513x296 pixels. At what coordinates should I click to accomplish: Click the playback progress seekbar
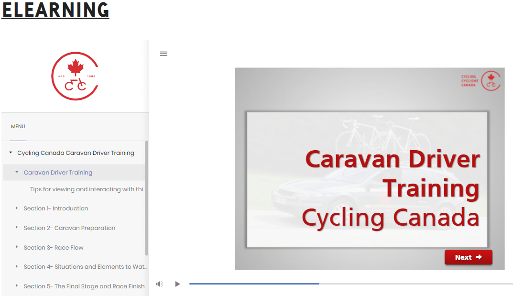click(x=351, y=284)
